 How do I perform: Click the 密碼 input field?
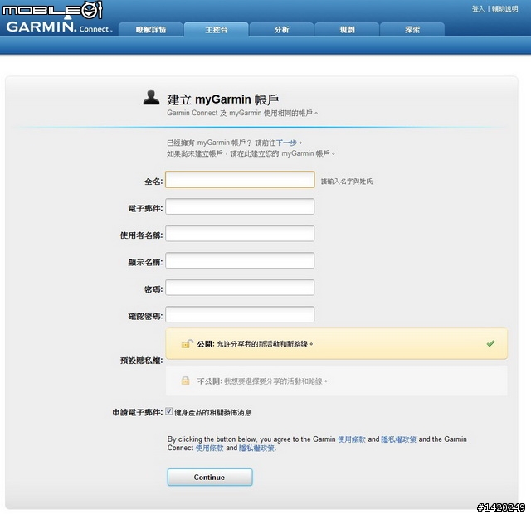tap(240, 288)
